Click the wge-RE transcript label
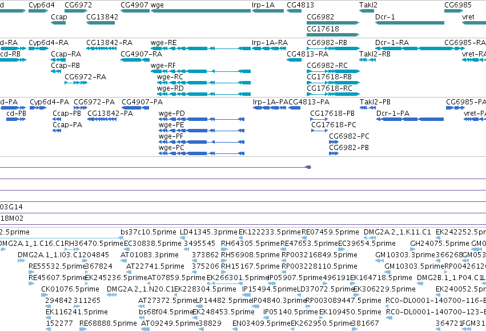Screen dimensions: 486x332 [x=164, y=42]
